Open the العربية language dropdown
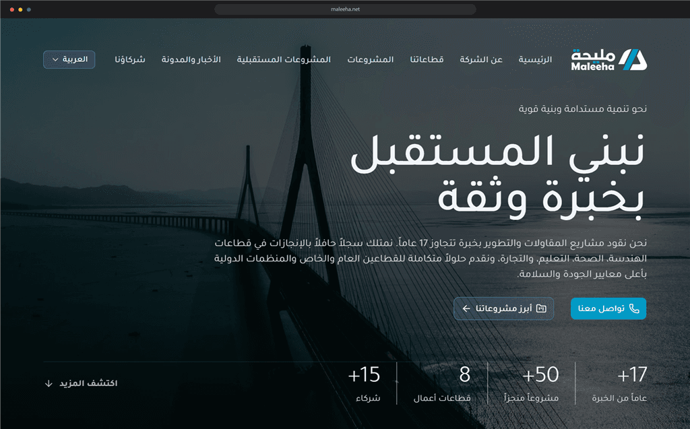This screenshot has height=429, width=690. click(69, 59)
